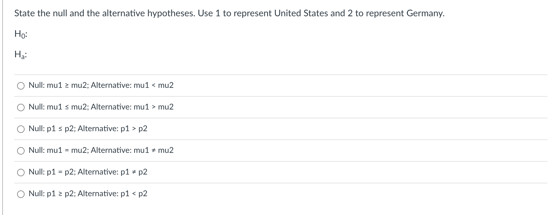Image resolution: width=552 pixels, height=215 pixels.
Task: Click the 'Alternative: mu1 ≠ mu2' answer text
Action: pyautogui.click(x=132, y=150)
